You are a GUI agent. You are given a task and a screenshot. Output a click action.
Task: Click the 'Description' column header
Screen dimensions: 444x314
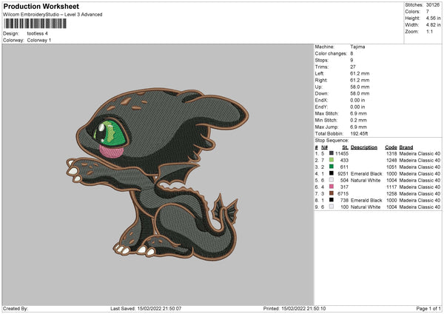[364, 147]
